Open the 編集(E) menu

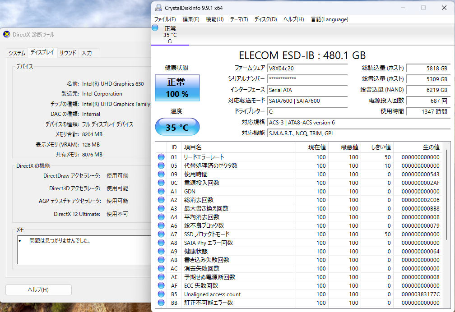pyautogui.click(x=190, y=19)
